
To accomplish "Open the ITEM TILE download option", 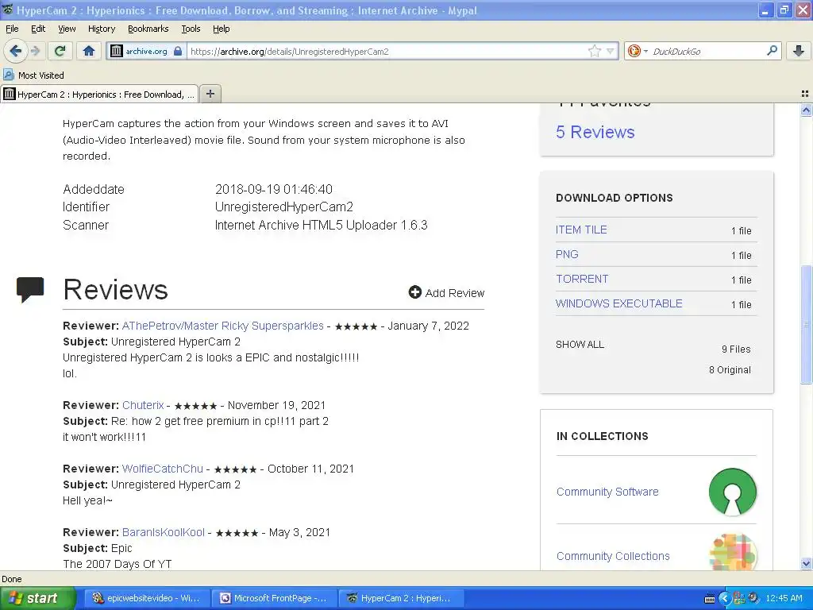I will tap(580, 230).
